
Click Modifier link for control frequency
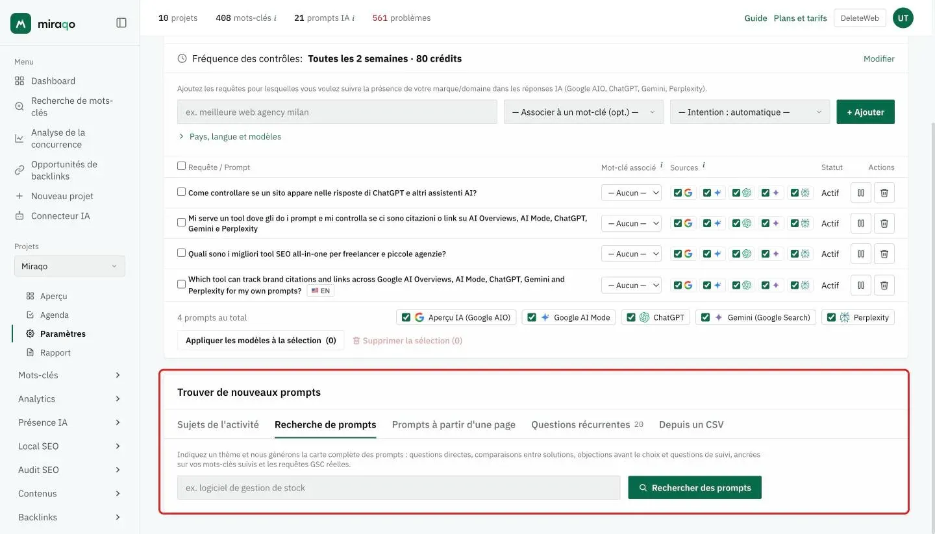879,58
